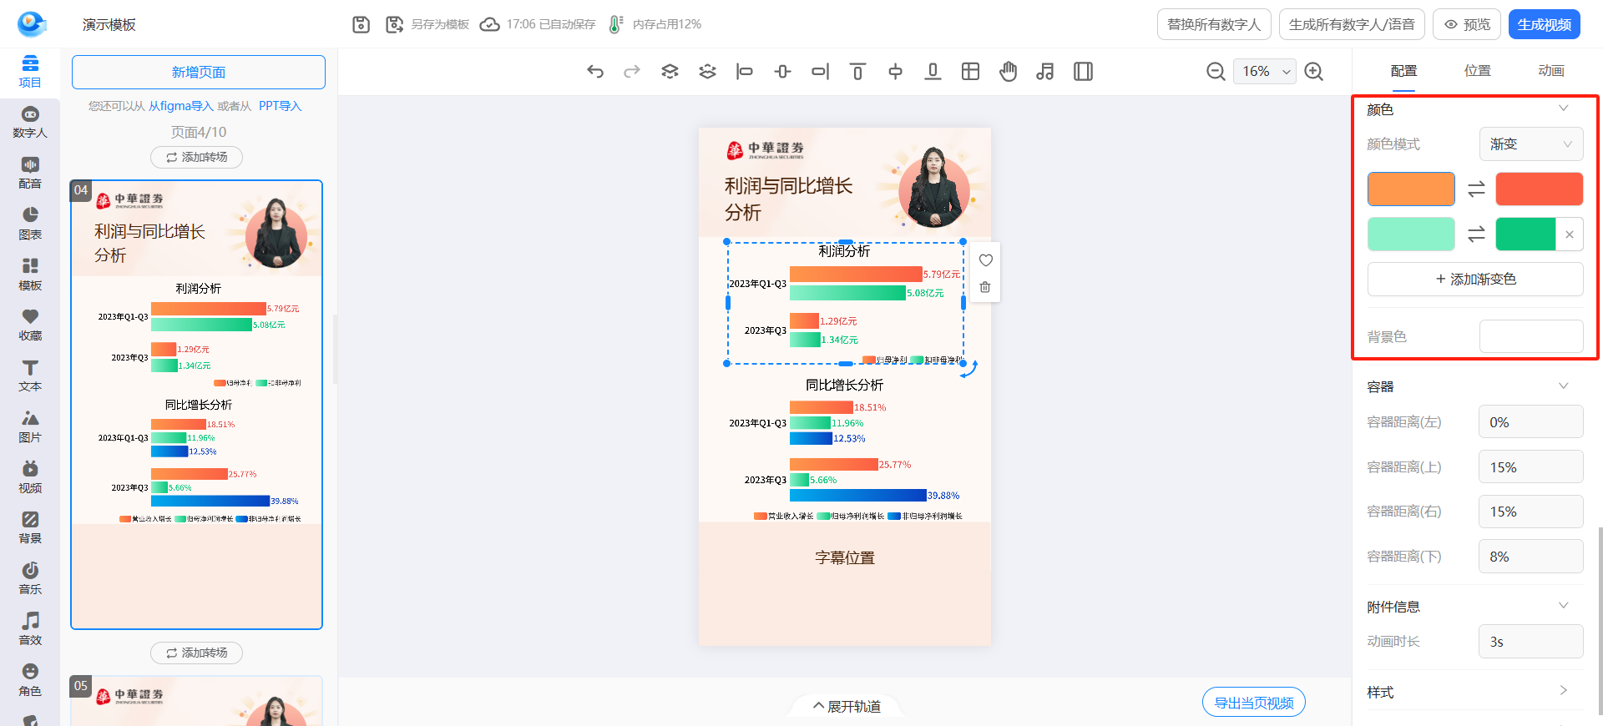Click the undo arrow icon
The width and height of the screenshot is (1603, 726).
tap(594, 72)
